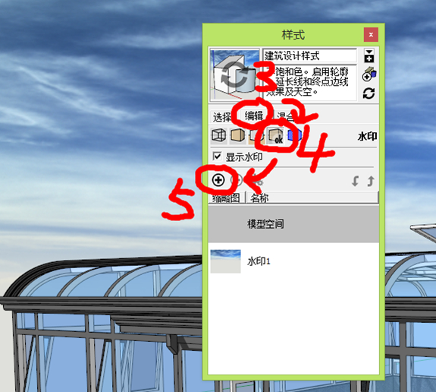Click the 建筑设计样式 style name field
Image resolution: width=436 pixels, height=392 pixels.
pyautogui.click(x=310, y=55)
